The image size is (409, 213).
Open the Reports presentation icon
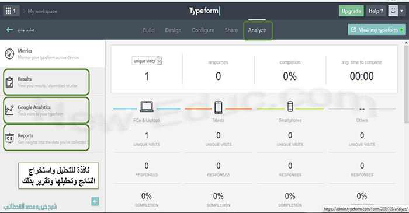point(10,138)
